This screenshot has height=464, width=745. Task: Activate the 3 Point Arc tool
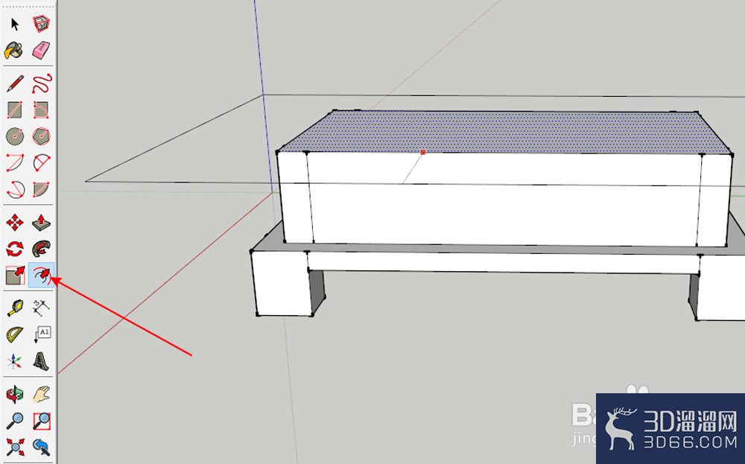click(15, 189)
